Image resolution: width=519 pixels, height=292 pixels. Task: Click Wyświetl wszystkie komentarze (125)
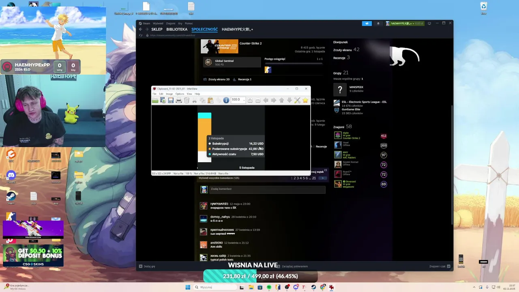click(x=219, y=178)
